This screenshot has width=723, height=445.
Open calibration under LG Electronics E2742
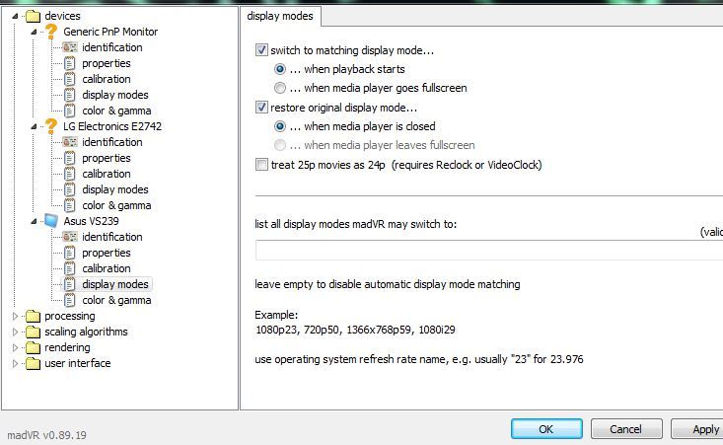[x=106, y=174]
